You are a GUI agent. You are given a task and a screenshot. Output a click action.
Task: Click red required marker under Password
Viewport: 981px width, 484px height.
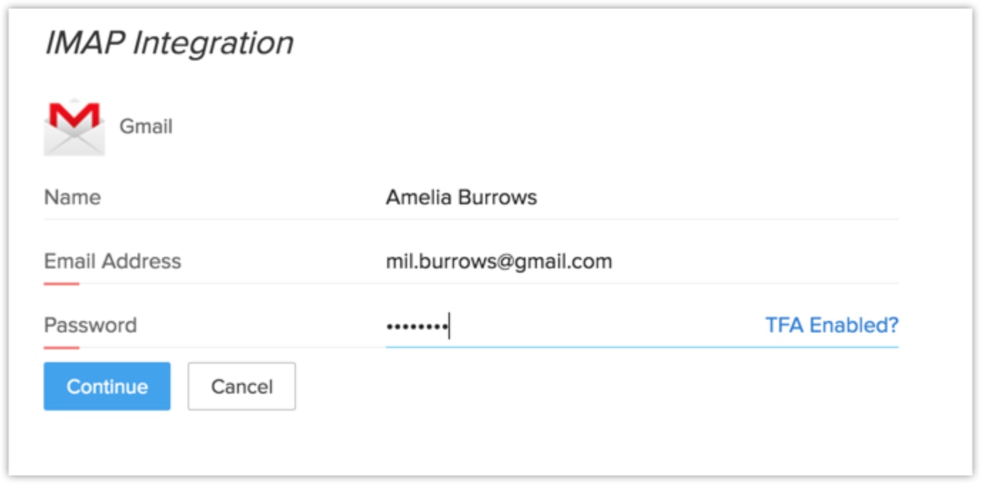point(61,348)
